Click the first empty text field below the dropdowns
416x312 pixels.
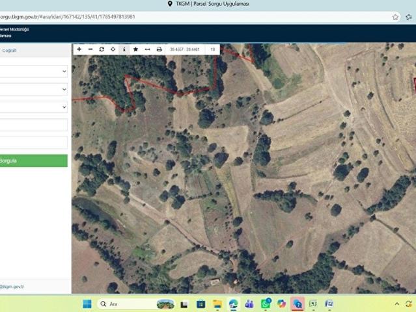(x=33, y=125)
